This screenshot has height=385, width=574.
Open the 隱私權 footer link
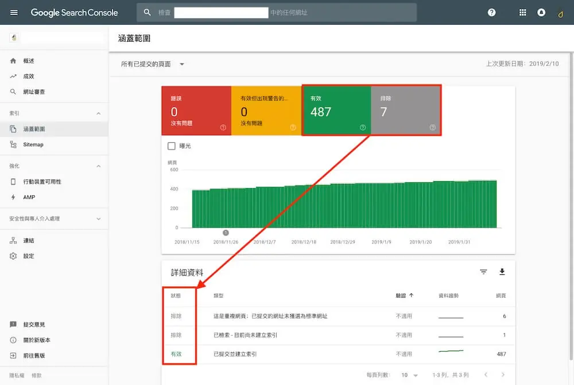click(x=17, y=375)
